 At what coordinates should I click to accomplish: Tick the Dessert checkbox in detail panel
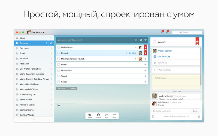click(x=155, y=42)
